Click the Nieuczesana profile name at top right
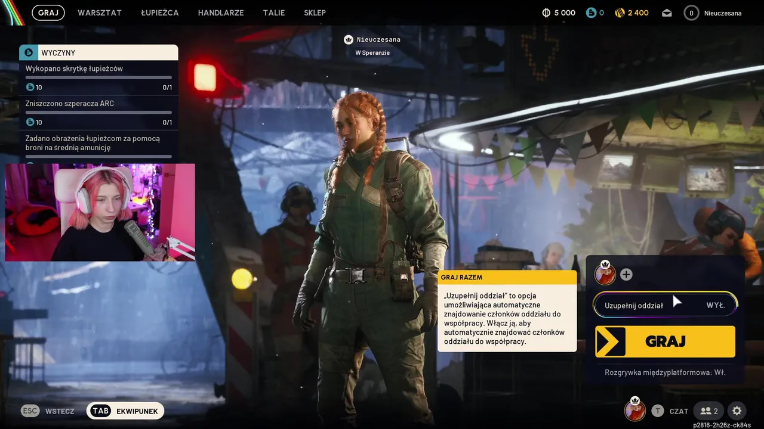 (723, 13)
